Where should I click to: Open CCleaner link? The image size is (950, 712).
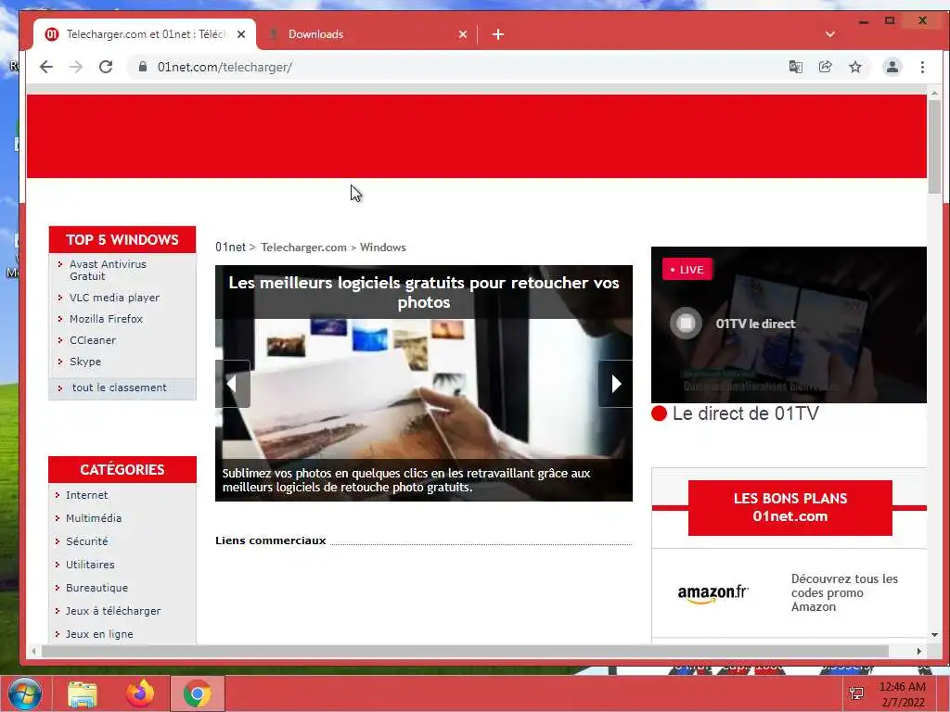93,340
